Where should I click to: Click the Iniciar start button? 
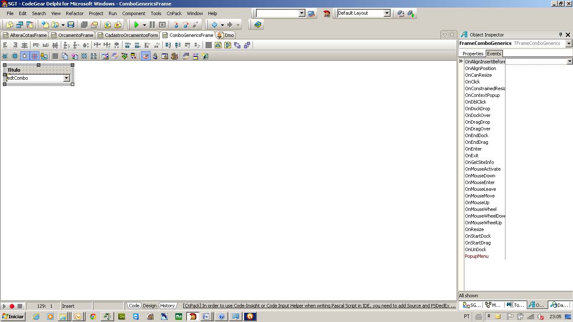[x=13, y=317]
